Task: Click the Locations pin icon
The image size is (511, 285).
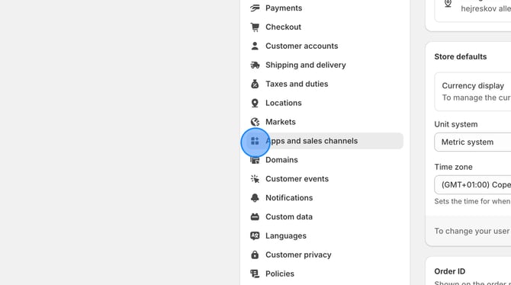Action: 255,103
